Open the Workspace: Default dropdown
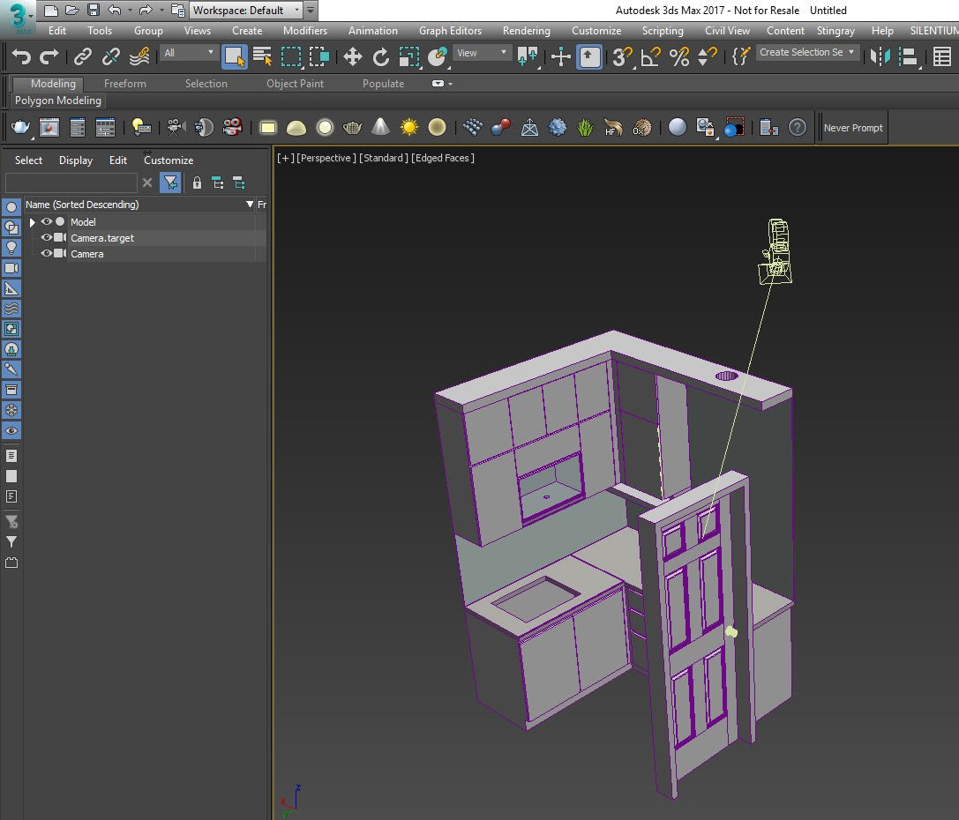Viewport: 959px width, 820px height. [x=246, y=11]
